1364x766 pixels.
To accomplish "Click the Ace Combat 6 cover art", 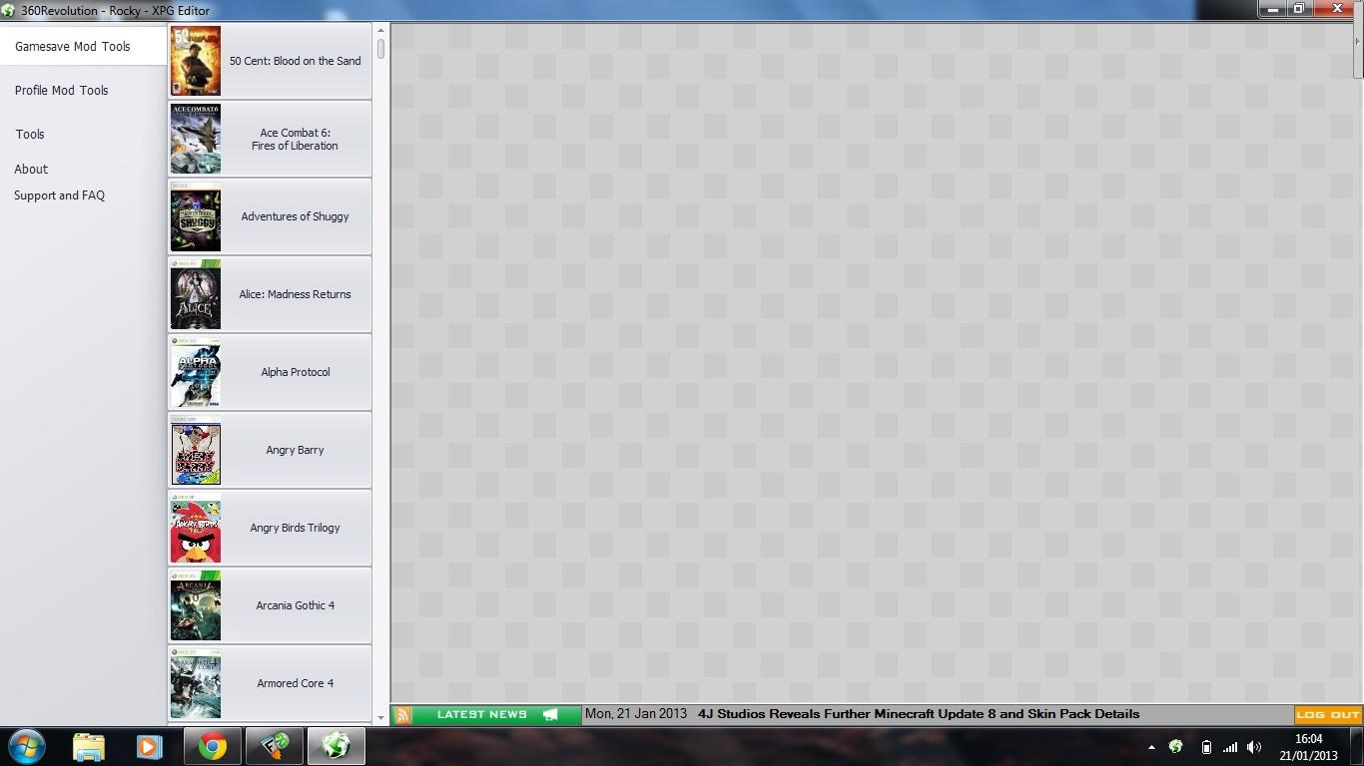I will 195,139.
